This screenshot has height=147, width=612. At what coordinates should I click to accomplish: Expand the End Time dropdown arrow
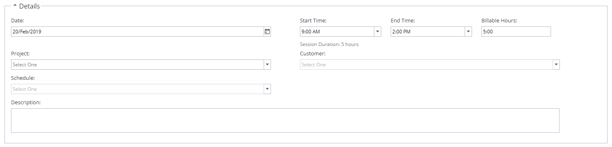[468, 32]
